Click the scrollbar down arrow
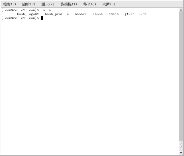The image size is (184, 156). coord(181,153)
